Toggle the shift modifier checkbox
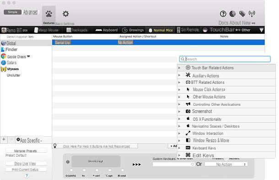Image resolution: width=279 pixels, height=180 pixels. point(71,170)
